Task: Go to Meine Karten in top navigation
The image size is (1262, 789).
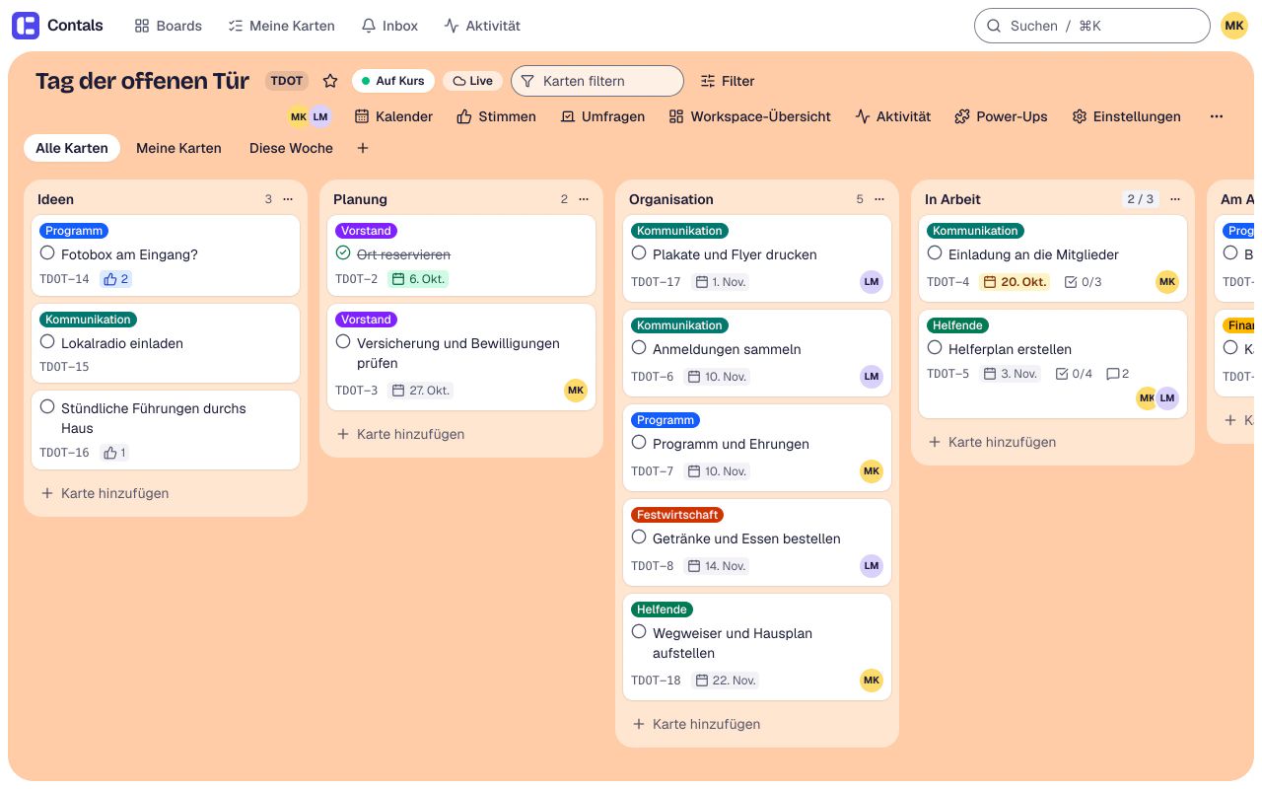Action: 281,26
